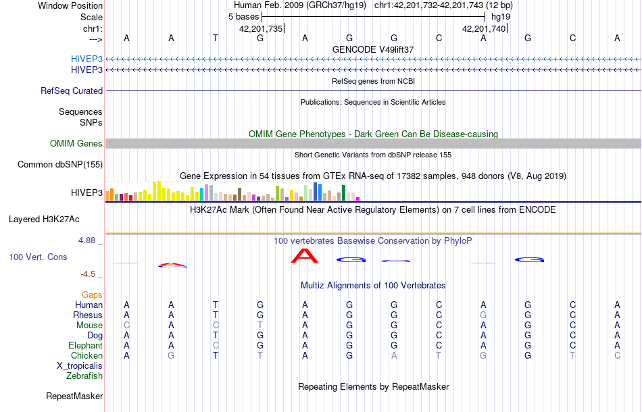Select the Dog species row label
Image resolution: width=642 pixels, height=412 pixels.
(x=95, y=336)
